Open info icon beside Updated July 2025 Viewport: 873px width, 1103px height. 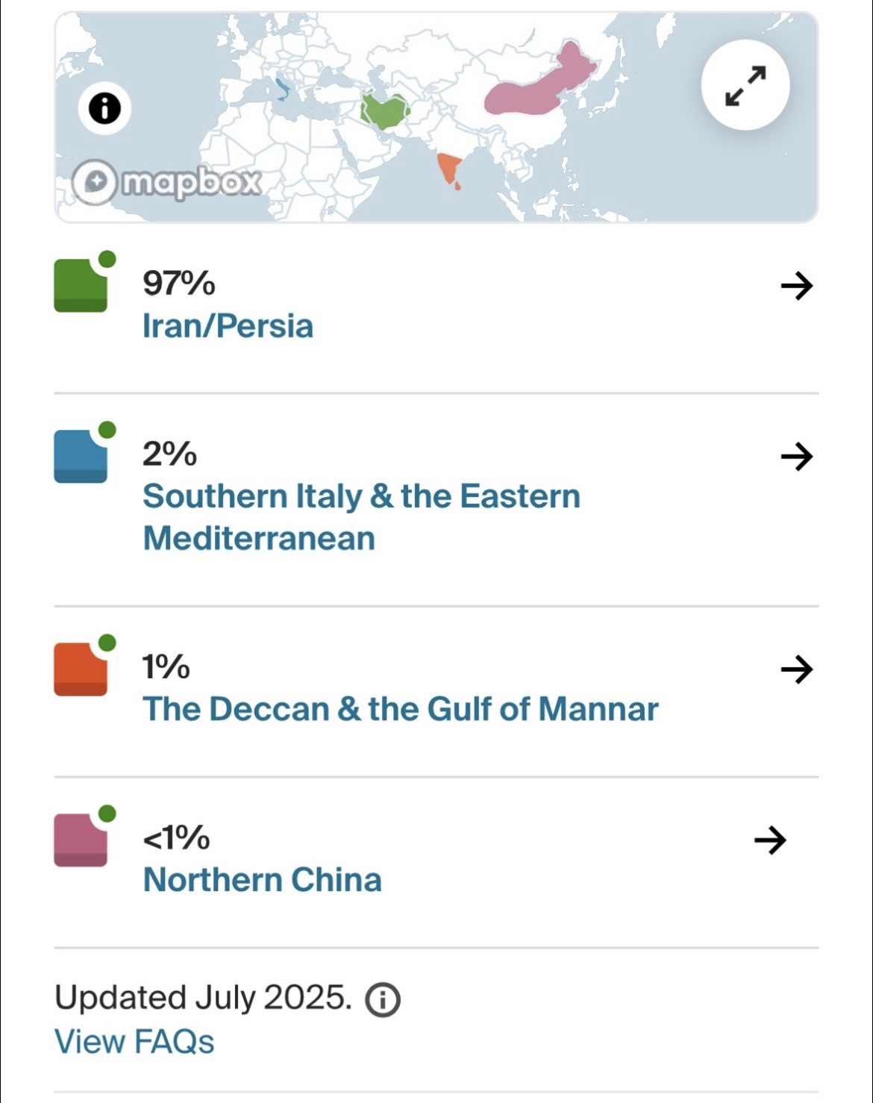[x=383, y=999]
